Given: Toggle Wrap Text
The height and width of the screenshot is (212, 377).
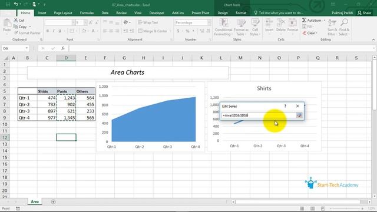Looking at the screenshot, I should click(148, 22).
